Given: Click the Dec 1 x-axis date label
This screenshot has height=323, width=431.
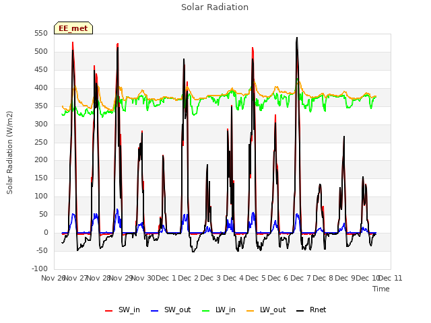Looking at the screenshot, I should pyautogui.click(x=166, y=278).
